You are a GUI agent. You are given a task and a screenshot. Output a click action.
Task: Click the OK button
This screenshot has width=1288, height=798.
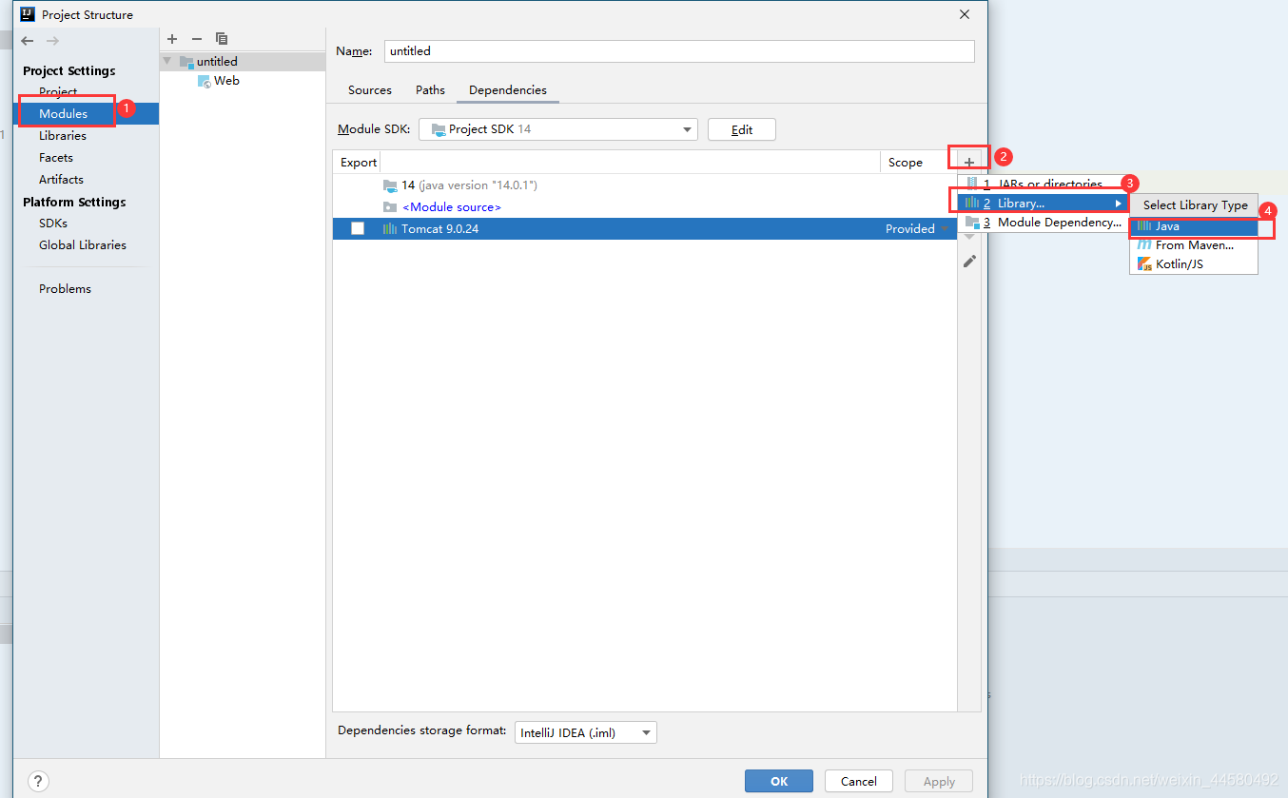779,781
